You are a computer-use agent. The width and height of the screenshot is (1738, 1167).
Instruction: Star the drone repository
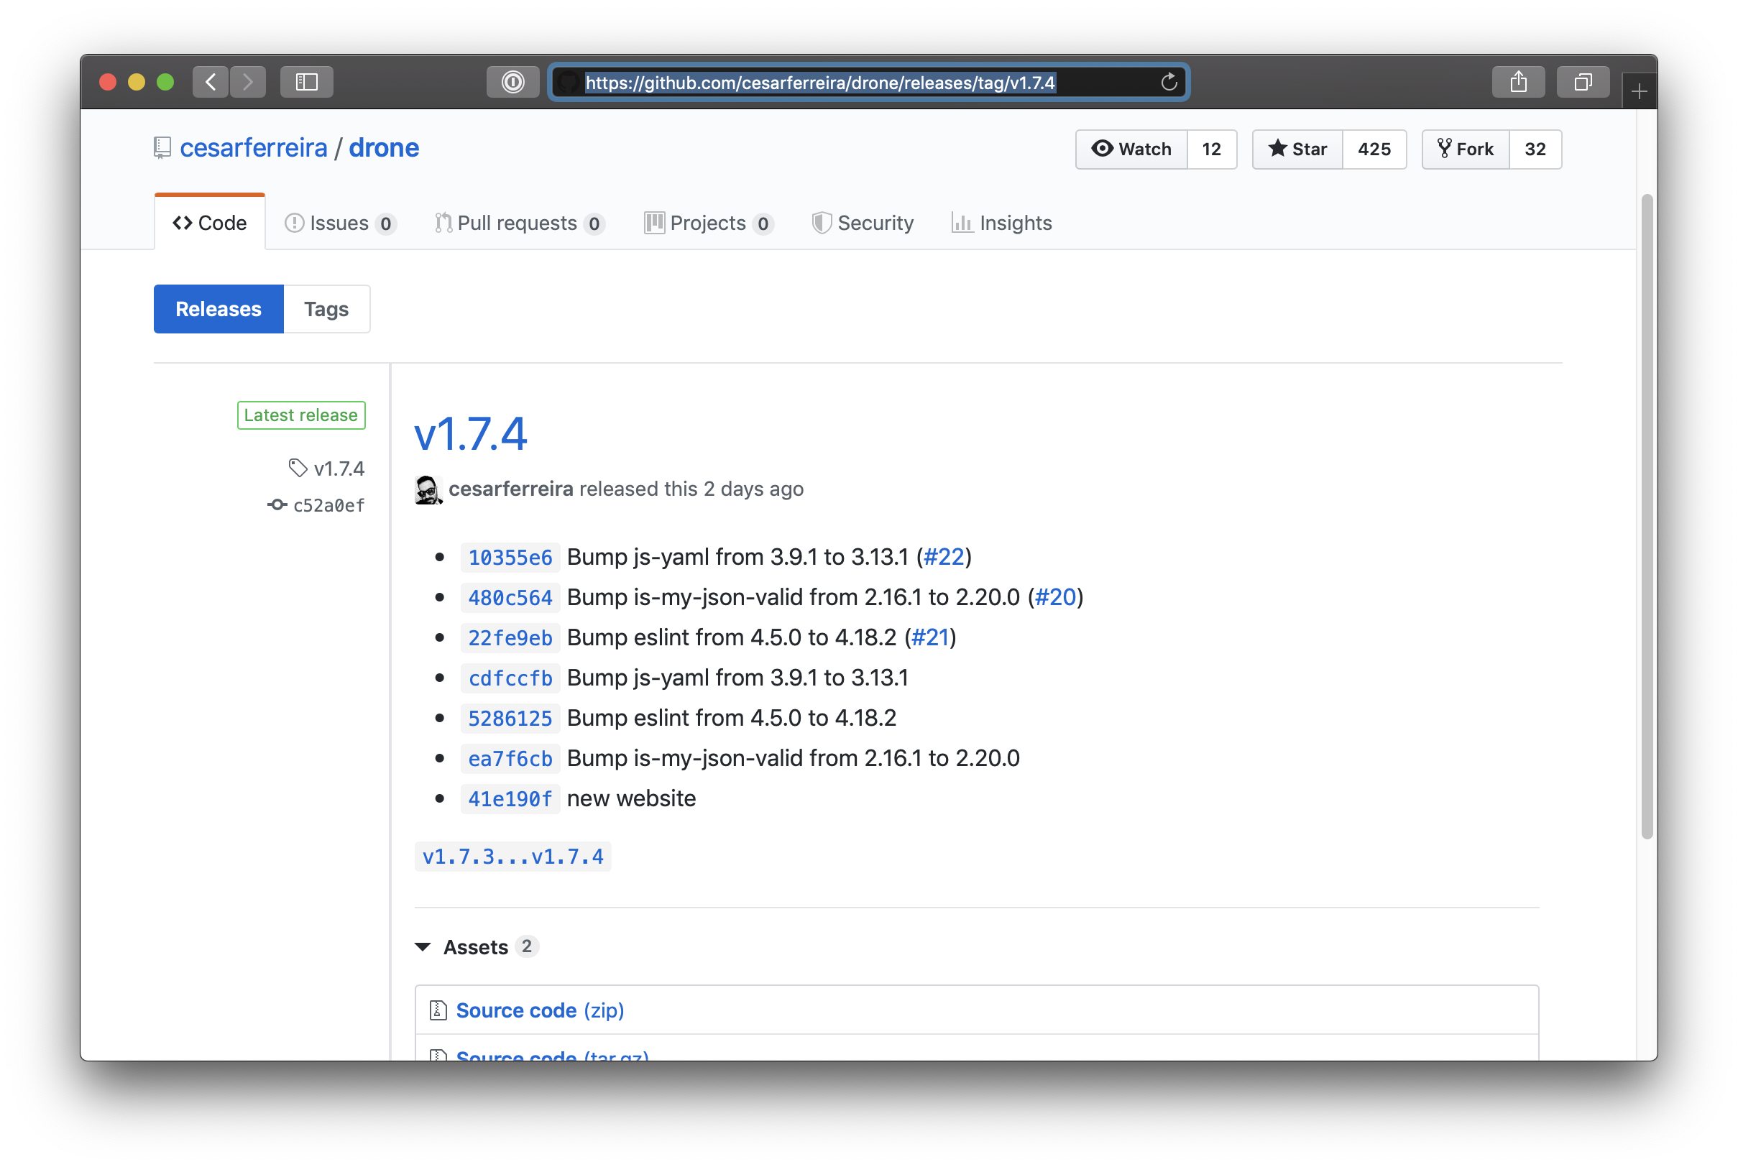coord(1298,149)
